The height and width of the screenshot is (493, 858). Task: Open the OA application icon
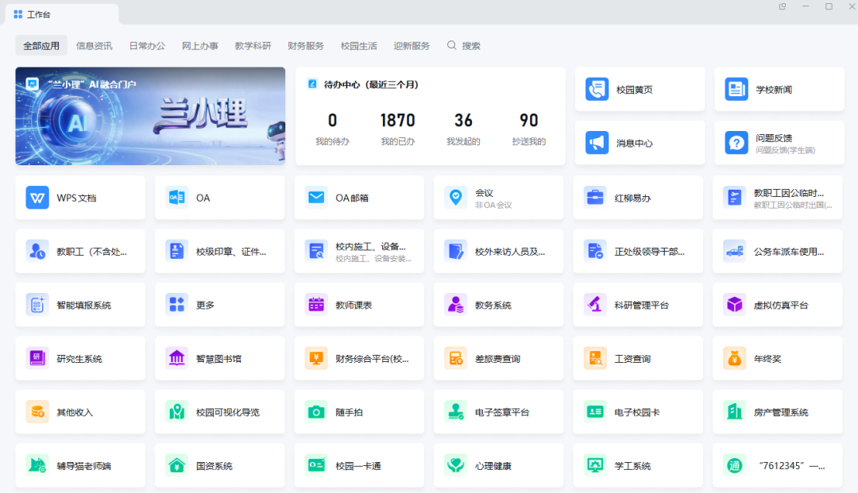176,198
